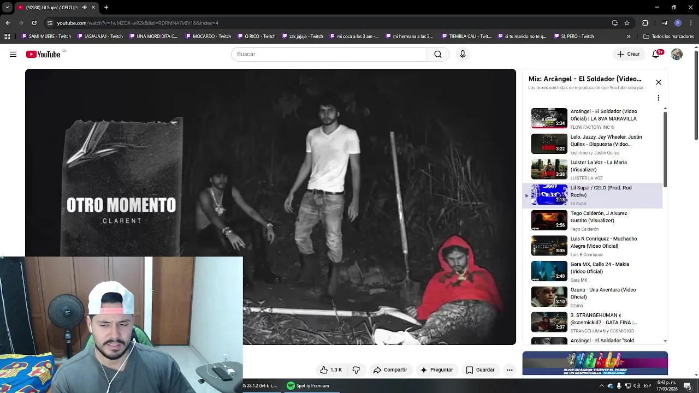Open the browser profile avatar
Image resolution: width=699 pixels, height=393 pixels.
click(678, 23)
